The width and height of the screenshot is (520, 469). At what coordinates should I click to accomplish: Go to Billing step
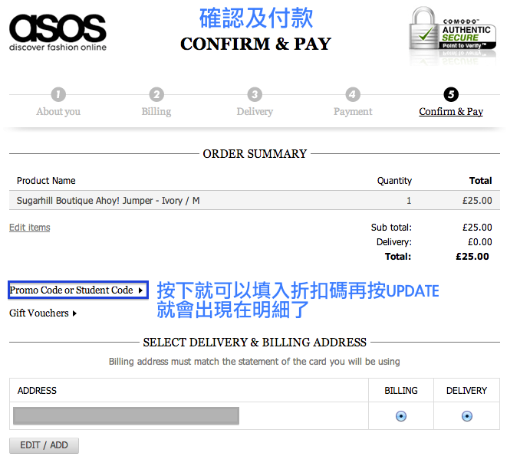pos(156,112)
